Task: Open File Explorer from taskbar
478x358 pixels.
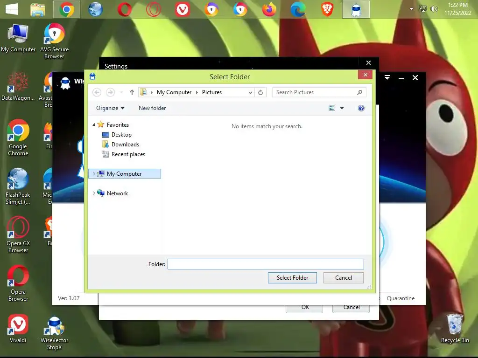Action: (x=38, y=9)
